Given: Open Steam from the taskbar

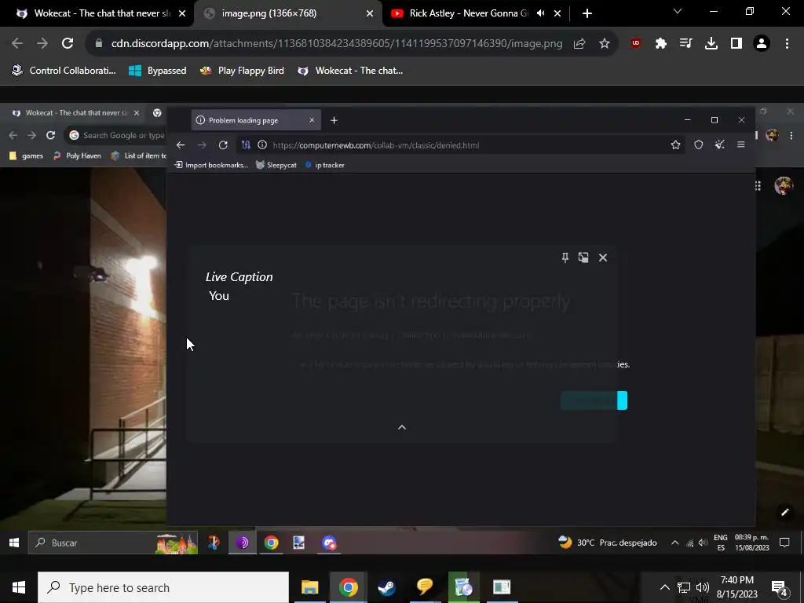Looking at the screenshot, I should (386, 587).
